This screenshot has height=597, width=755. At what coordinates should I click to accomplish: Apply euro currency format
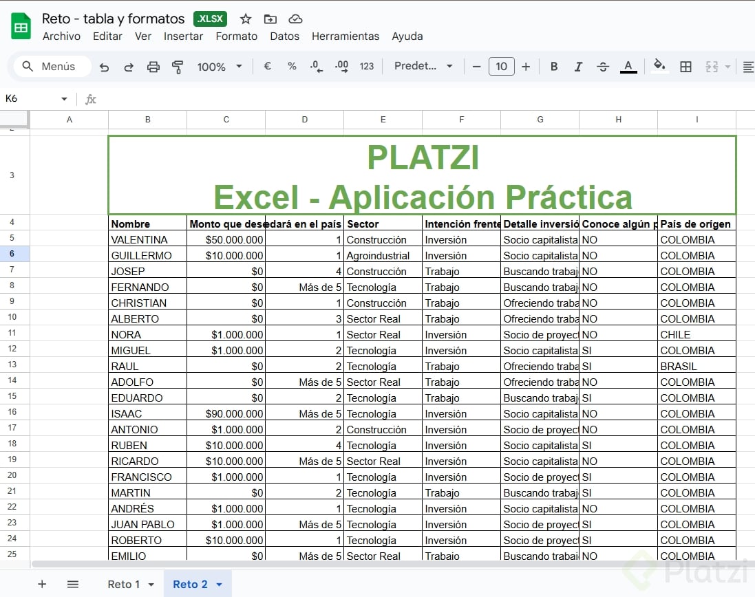point(267,66)
